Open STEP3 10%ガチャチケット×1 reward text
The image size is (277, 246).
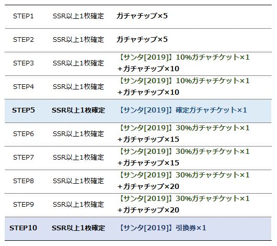pyautogui.click(x=184, y=57)
